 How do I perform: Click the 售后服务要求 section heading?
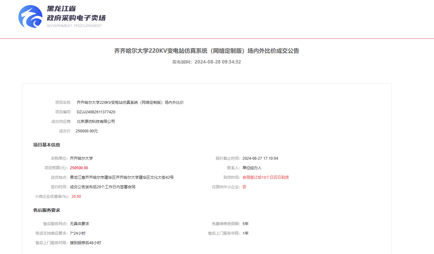coord(47,211)
